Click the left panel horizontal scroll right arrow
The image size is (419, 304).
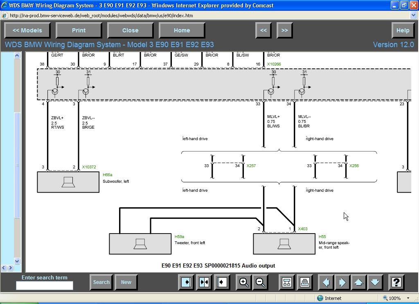click(x=10, y=268)
